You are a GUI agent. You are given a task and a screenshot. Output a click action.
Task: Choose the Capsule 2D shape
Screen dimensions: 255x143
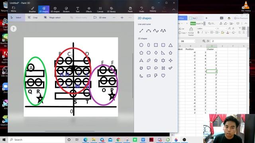point(149,45)
